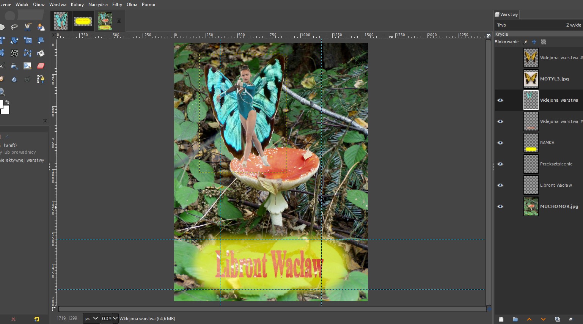Viewport: 583px width, 324px height.
Task: Select the Blur/Sharpen droplet tool
Action: (x=14, y=79)
